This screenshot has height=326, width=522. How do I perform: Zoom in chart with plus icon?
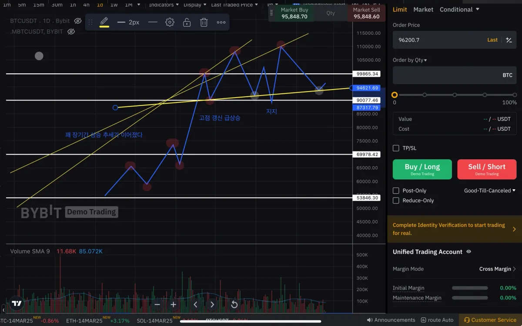click(x=173, y=305)
